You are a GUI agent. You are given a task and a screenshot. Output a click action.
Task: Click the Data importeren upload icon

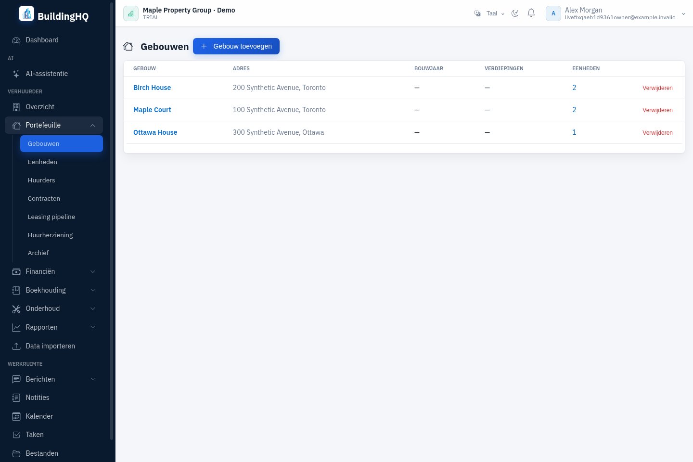click(x=16, y=346)
